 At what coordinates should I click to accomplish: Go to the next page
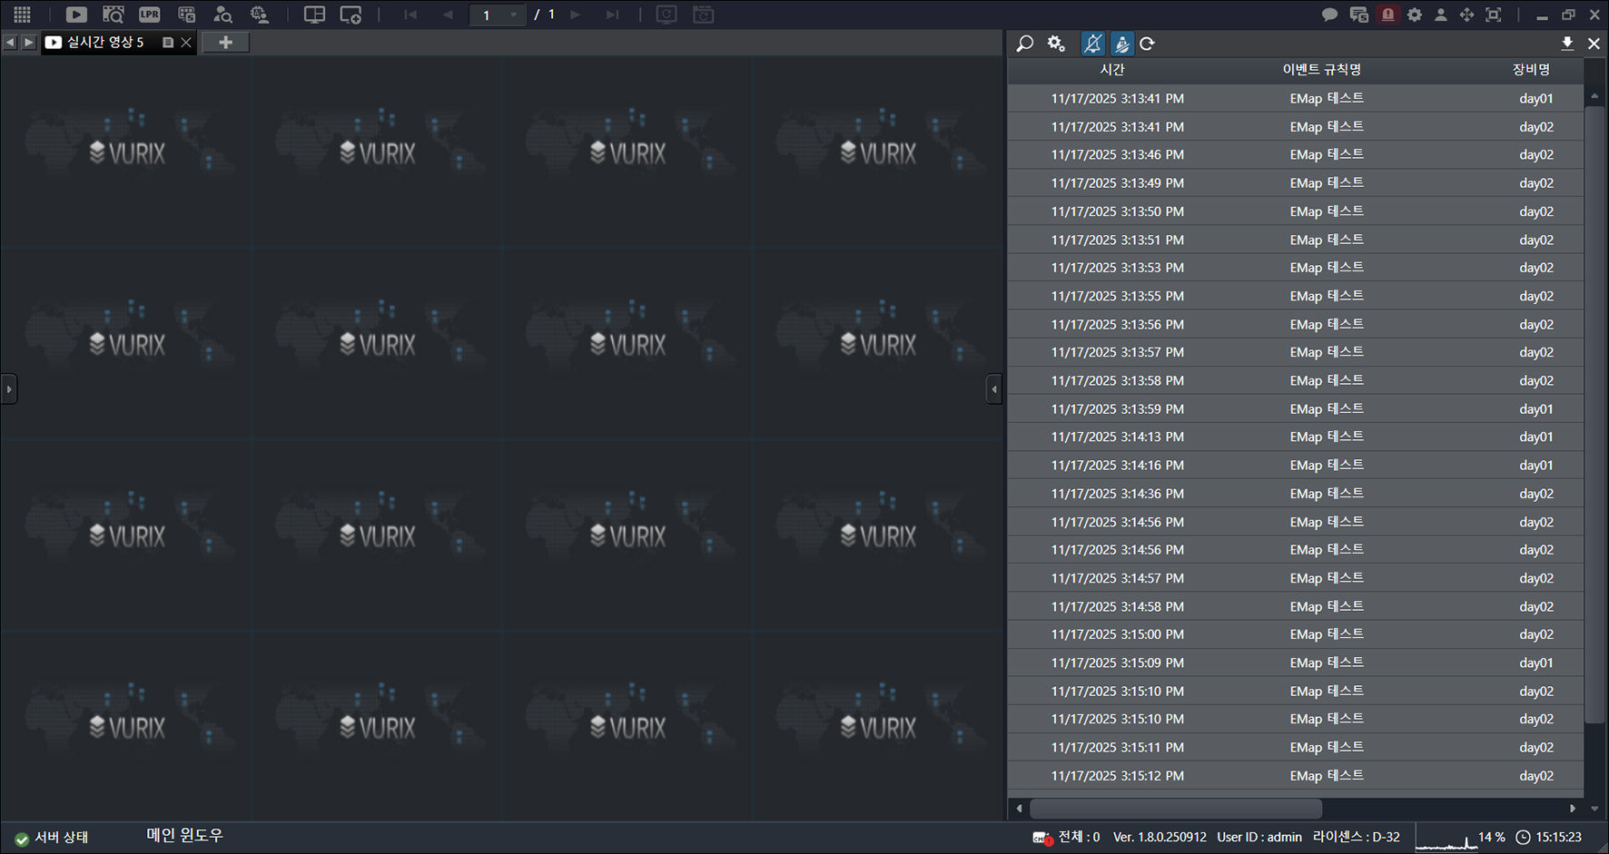click(575, 15)
